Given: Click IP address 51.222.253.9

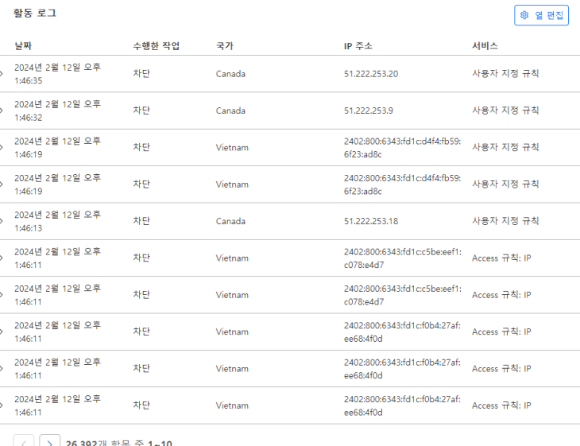Looking at the screenshot, I should click(x=369, y=111).
